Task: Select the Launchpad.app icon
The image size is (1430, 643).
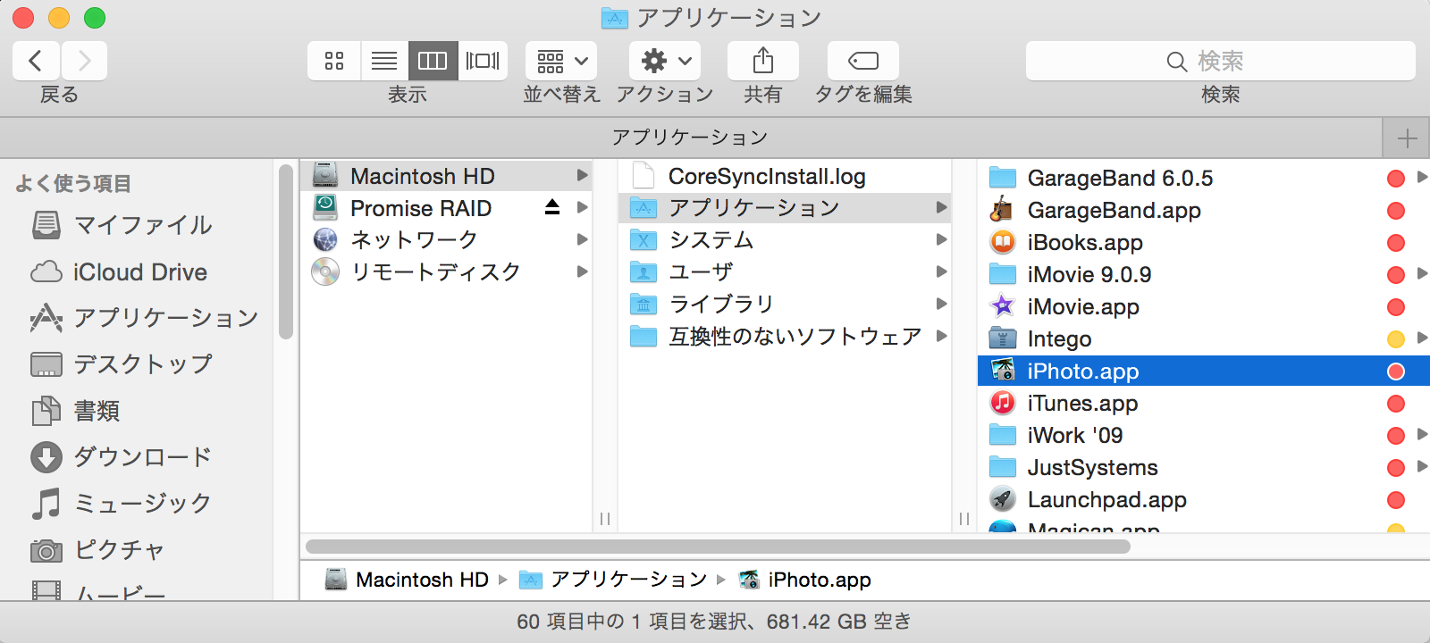Action: 1003,499
